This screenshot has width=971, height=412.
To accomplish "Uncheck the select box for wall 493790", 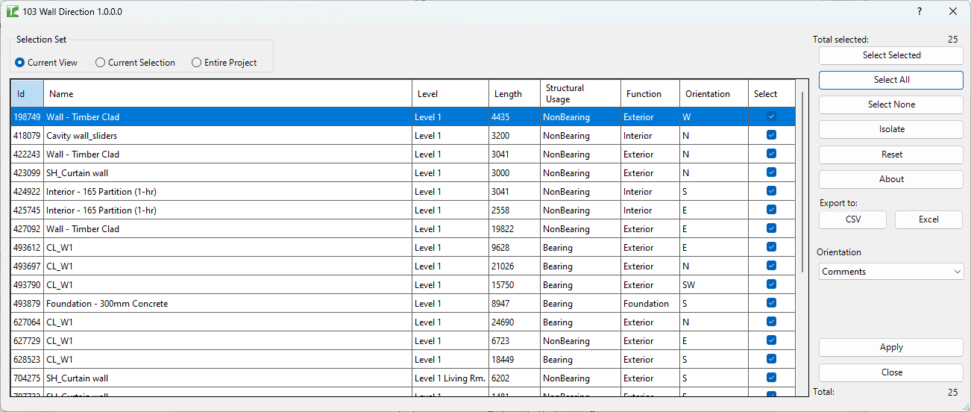I will (x=771, y=284).
